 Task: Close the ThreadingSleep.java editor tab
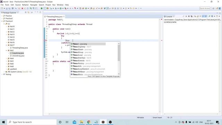click(x=64, y=17)
